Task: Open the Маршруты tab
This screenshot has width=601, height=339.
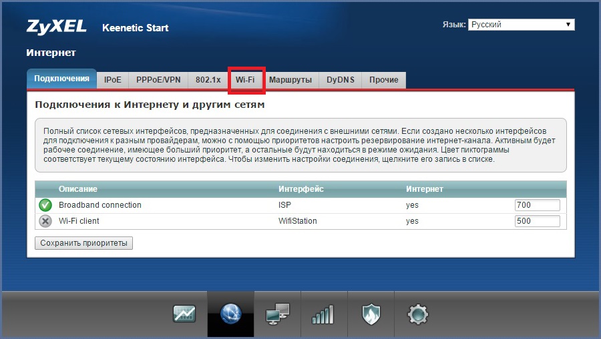Action: coord(290,80)
